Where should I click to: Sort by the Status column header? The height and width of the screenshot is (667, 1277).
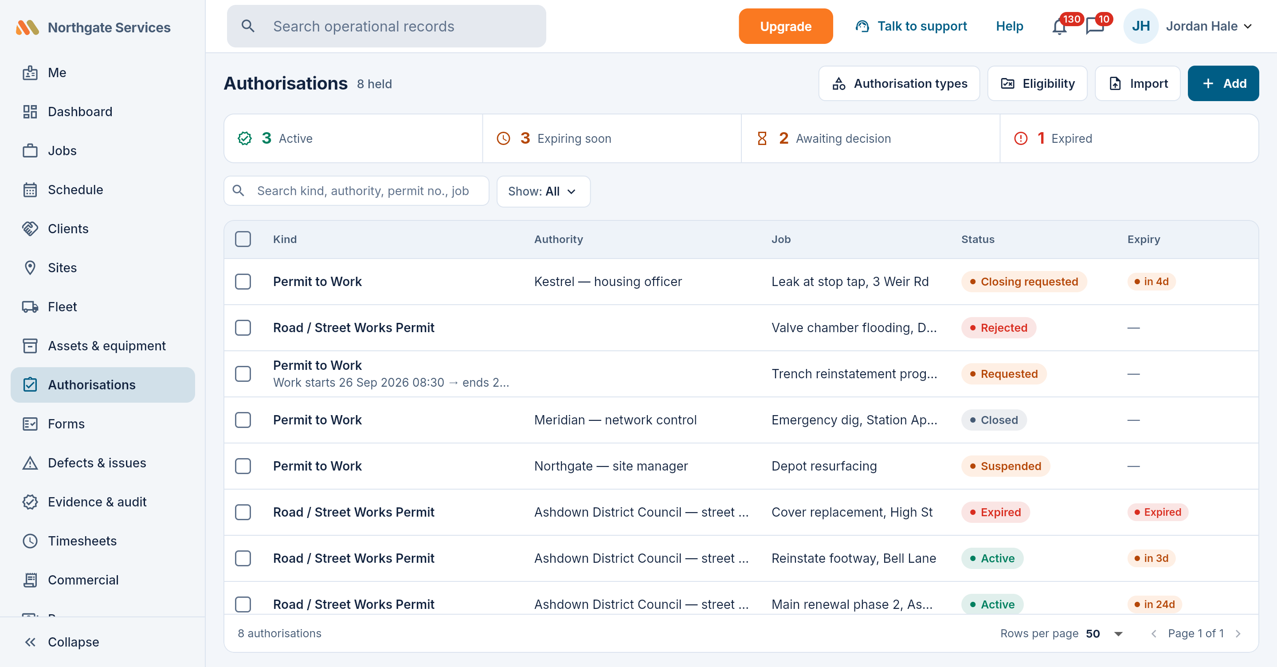pos(978,239)
